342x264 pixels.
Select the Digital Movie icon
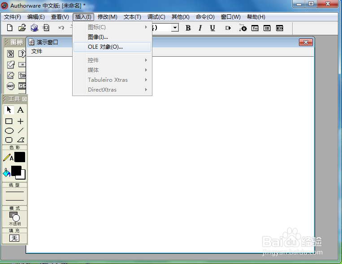(x=22, y=86)
